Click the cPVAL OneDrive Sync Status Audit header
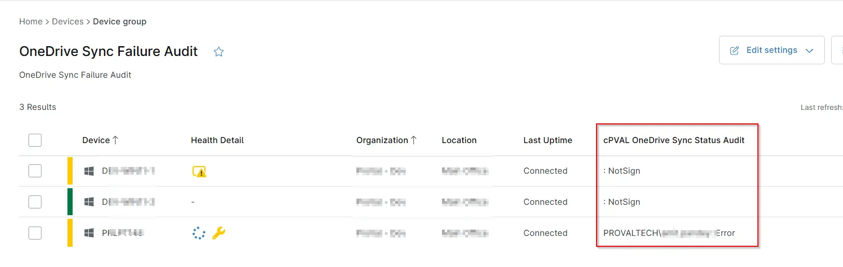 673,140
